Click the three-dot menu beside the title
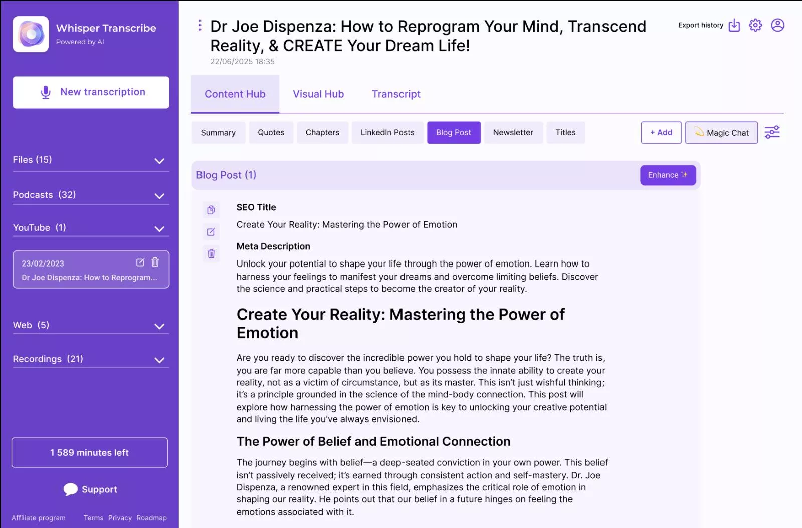 click(x=200, y=26)
